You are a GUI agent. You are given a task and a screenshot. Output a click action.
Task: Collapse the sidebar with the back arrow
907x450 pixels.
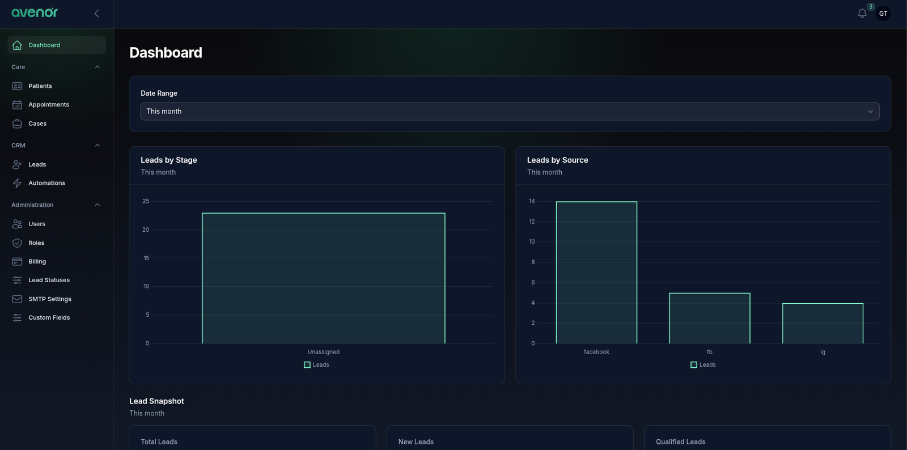click(96, 13)
